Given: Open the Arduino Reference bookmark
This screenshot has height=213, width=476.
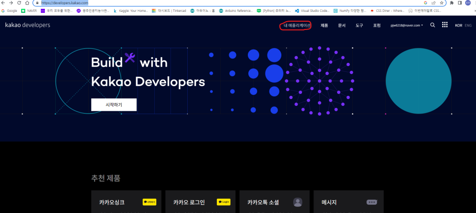Looking at the screenshot, I should [236, 11].
